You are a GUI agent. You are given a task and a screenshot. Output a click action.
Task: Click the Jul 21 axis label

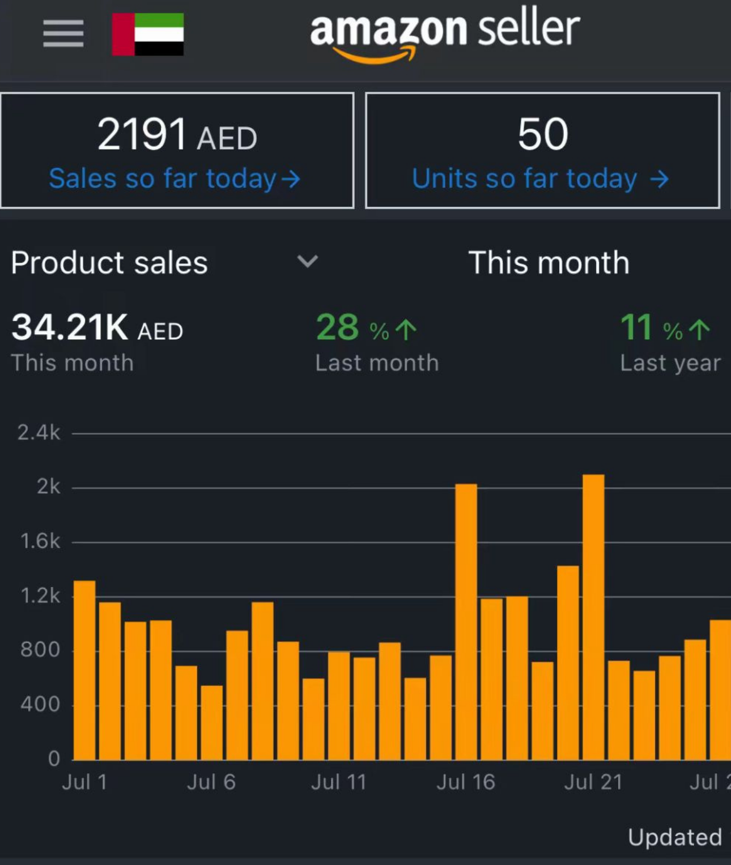pyautogui.click(x=593, y=782)
